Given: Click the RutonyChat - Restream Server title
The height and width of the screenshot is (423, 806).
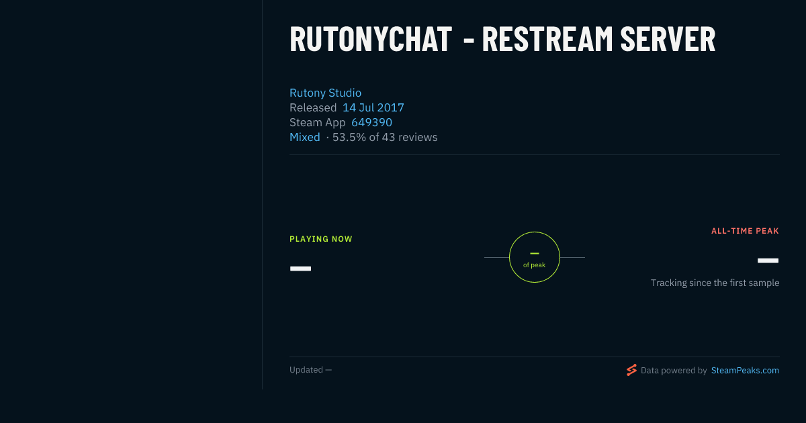Looking at the screenshot, I should tap(502, 39).
